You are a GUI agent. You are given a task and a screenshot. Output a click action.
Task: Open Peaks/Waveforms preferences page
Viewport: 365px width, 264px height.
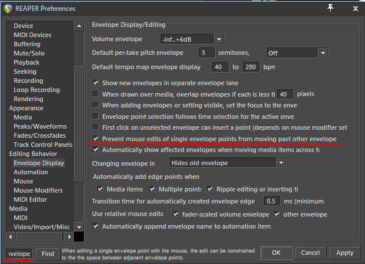tap(40, 126)
